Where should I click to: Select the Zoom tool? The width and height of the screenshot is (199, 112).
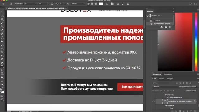2,81
